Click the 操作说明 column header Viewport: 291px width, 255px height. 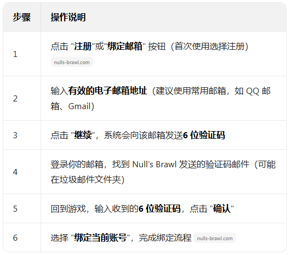pos(68,17)
